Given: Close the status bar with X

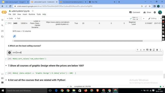Looking at the screenshot, I should click(163, 87).
